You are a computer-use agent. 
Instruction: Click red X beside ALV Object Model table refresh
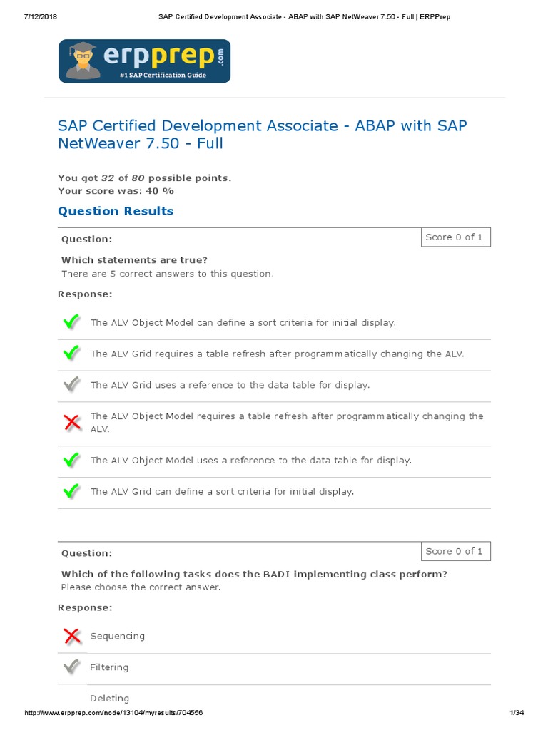[71, 423]
